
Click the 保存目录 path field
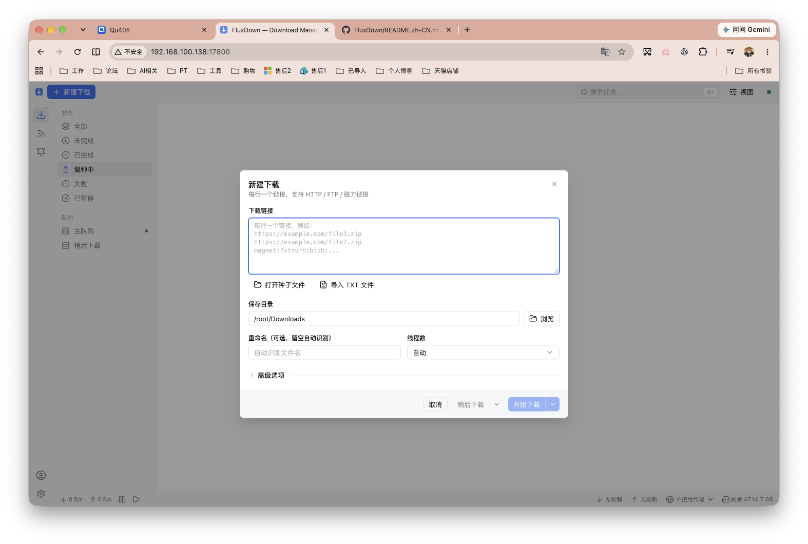384,319
